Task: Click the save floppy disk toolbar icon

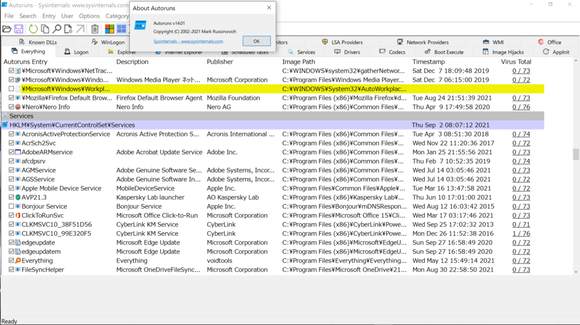Action: point(19,29)
